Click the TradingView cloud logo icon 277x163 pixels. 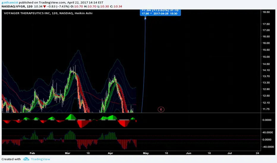(26, 159)
